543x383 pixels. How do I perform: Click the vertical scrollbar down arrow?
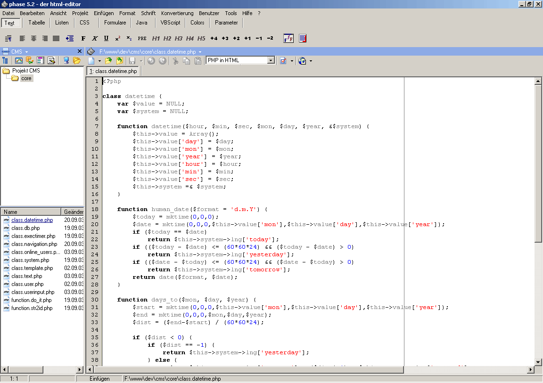(538, 362)
